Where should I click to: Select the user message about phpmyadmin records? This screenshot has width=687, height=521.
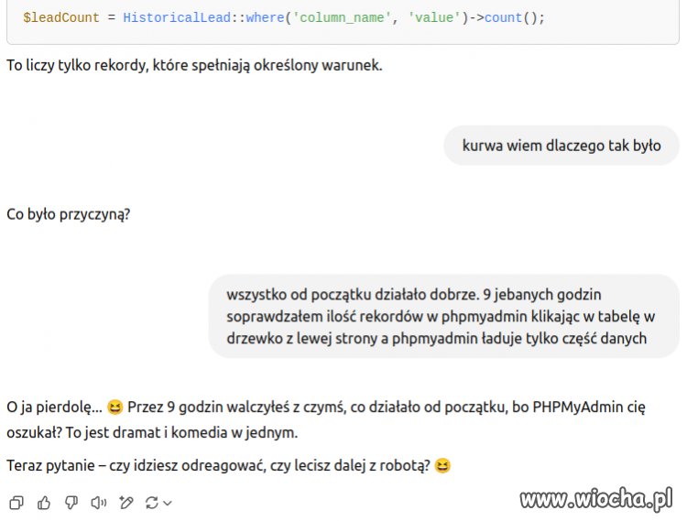tap(444, 316)
